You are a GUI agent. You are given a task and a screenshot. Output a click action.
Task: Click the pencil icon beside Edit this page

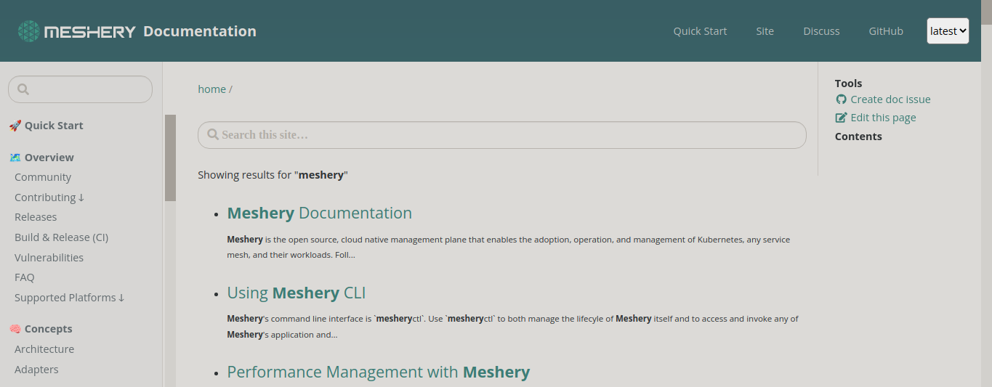pyautogui.click(x=841, y=118)
